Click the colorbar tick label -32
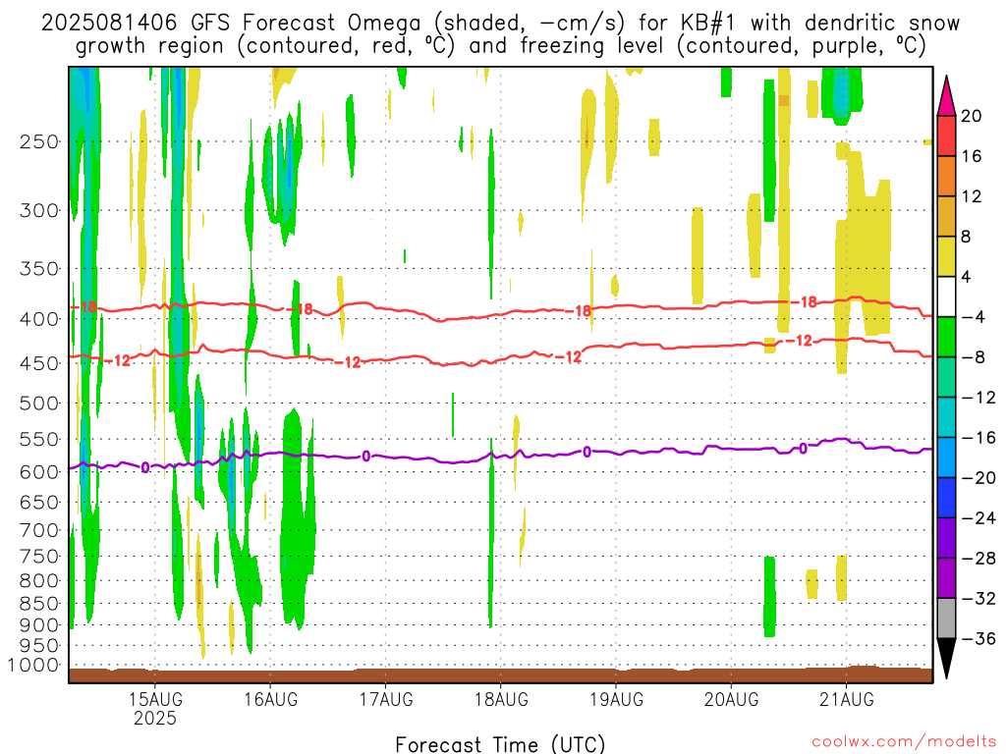Viewport: 1006px width, 754px height. pos(978,599)
